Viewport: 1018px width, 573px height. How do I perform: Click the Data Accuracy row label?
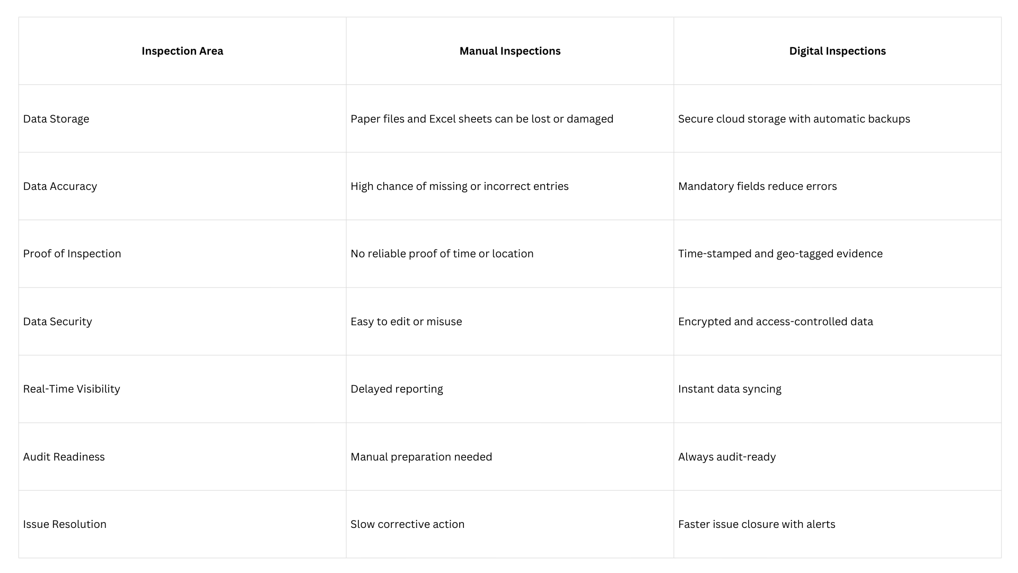60,186
